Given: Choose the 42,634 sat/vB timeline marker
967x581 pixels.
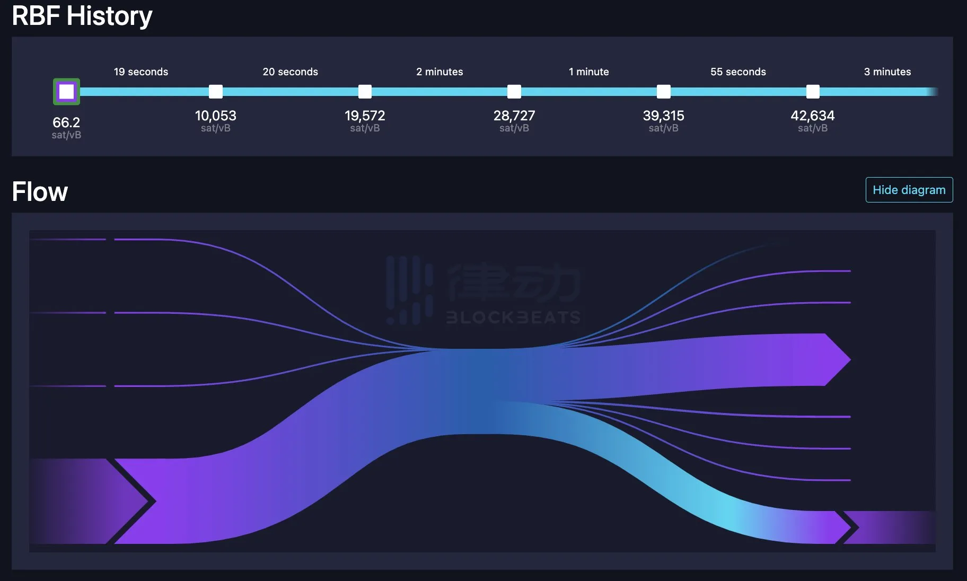Looking at the screenshot, I should (812, 92).
